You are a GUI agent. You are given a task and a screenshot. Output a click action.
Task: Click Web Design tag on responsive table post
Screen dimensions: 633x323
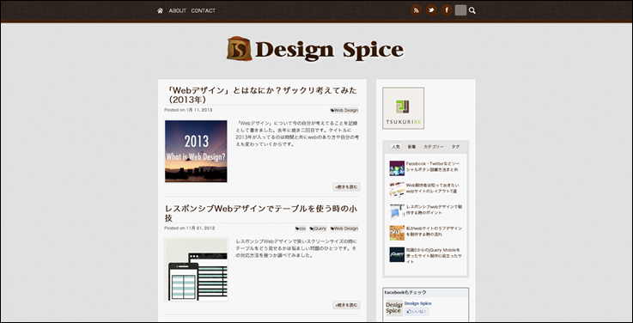344,229
